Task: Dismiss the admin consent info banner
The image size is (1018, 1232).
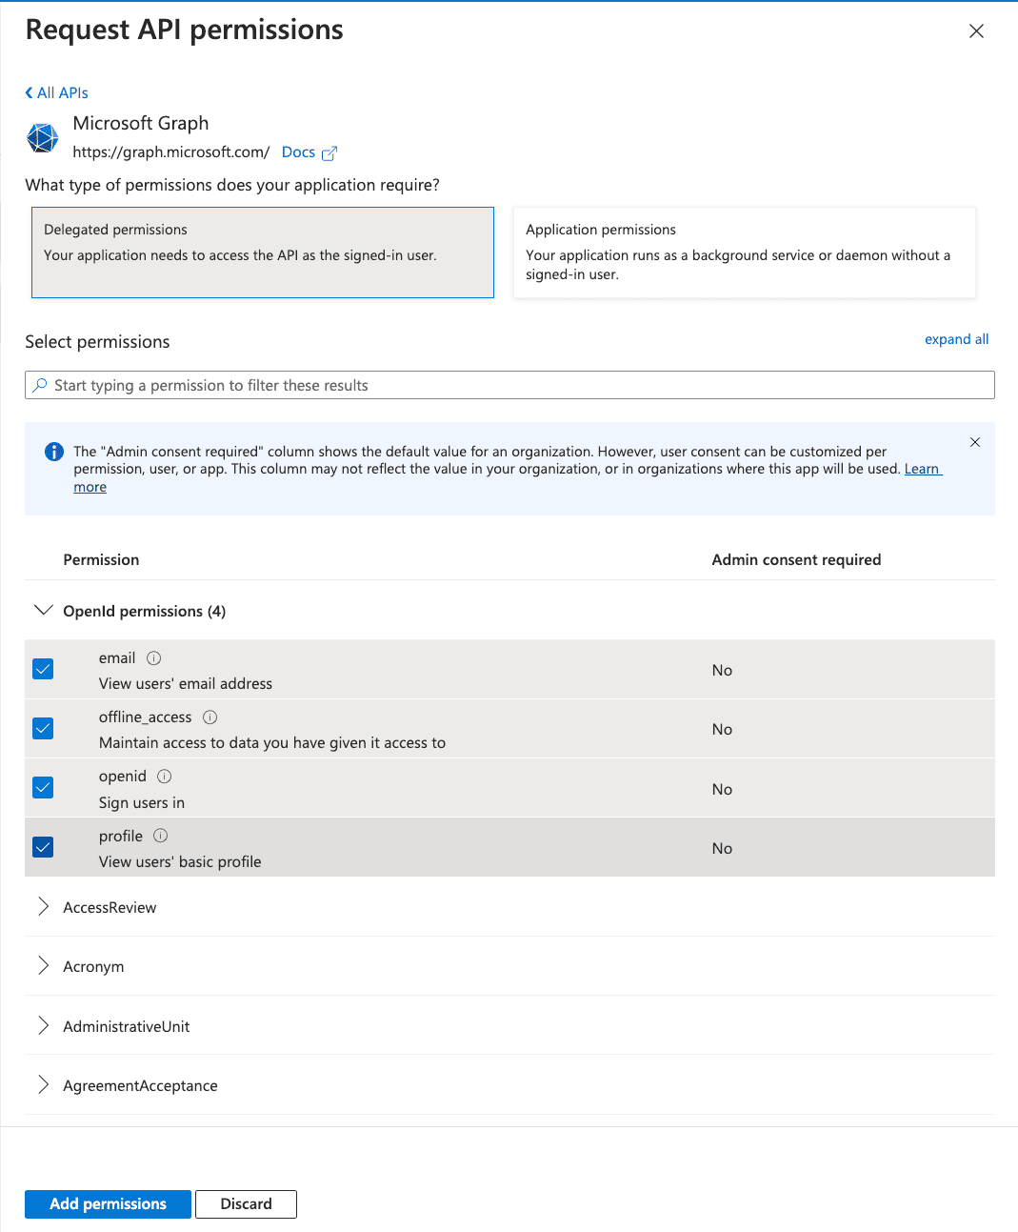Action: click(974, 442)
